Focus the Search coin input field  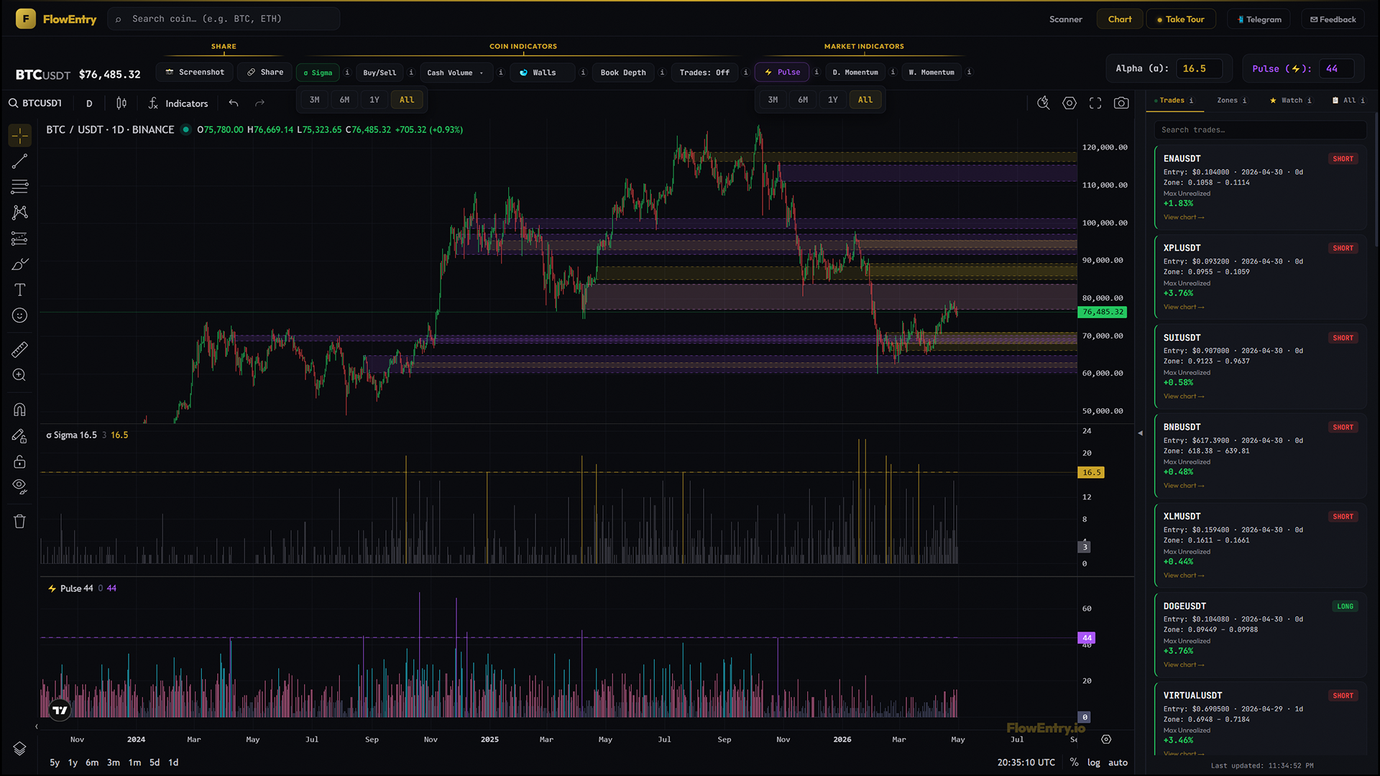pyautogui.click(x=224, y=19)
